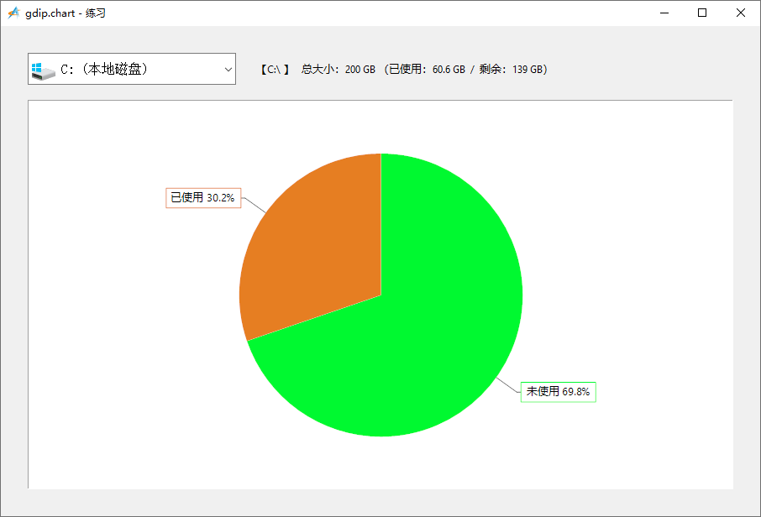The image size is (761, 517).
Task: Click the 【C:\】 drive path text
Action: pos(275,70)
